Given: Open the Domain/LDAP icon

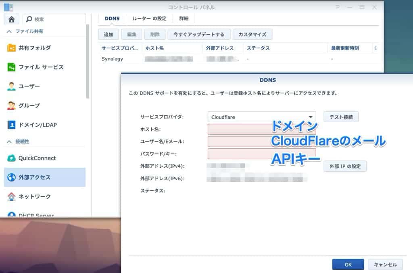Looking at the screenshot, I should (x=11, y=125).
